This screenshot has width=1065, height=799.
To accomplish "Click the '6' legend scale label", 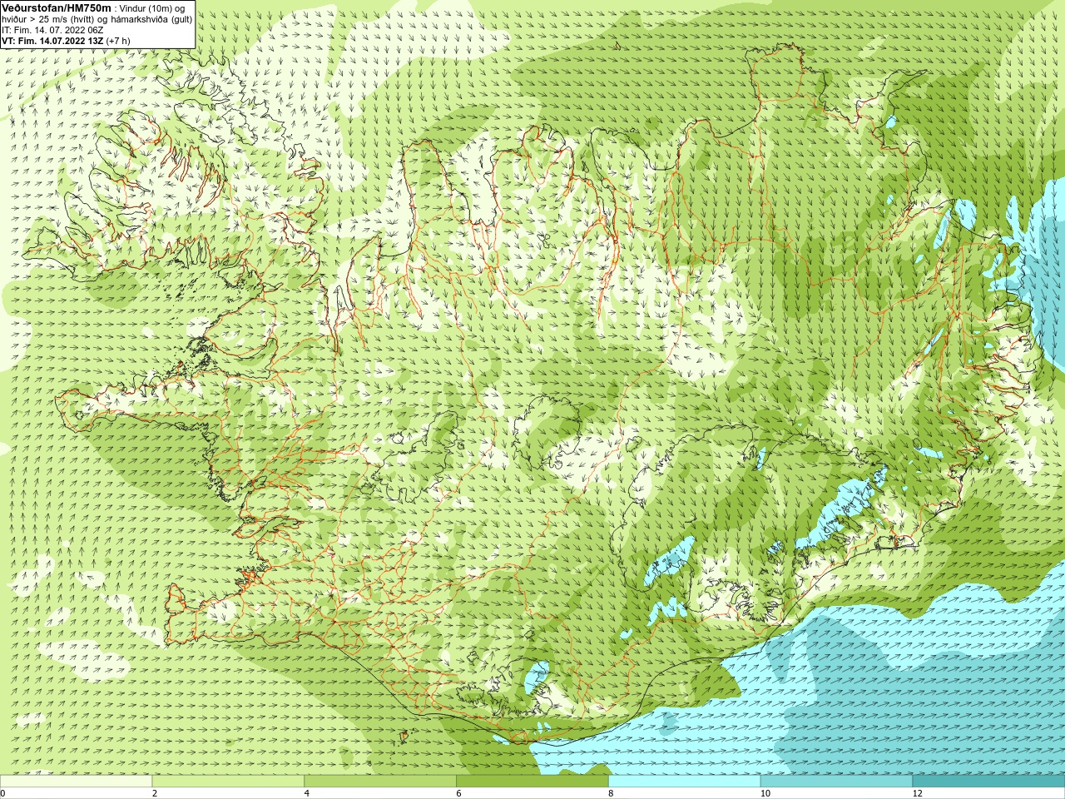I will pos(459,794).
